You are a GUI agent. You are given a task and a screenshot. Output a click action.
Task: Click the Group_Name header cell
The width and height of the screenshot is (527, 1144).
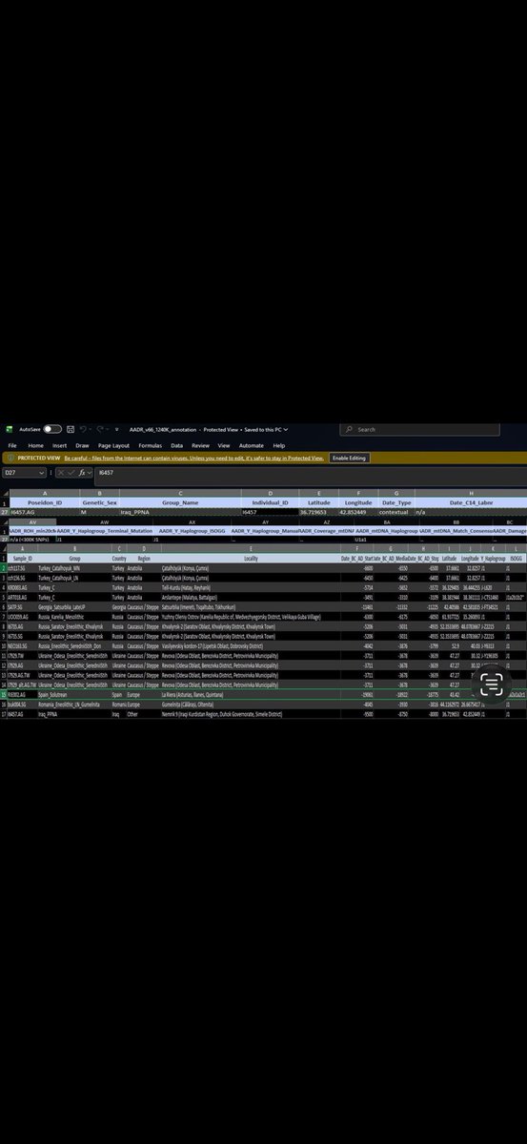pyautogui.click(x=179, y=501)
